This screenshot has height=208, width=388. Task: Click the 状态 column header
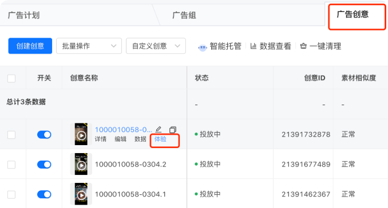click(201, 78)
